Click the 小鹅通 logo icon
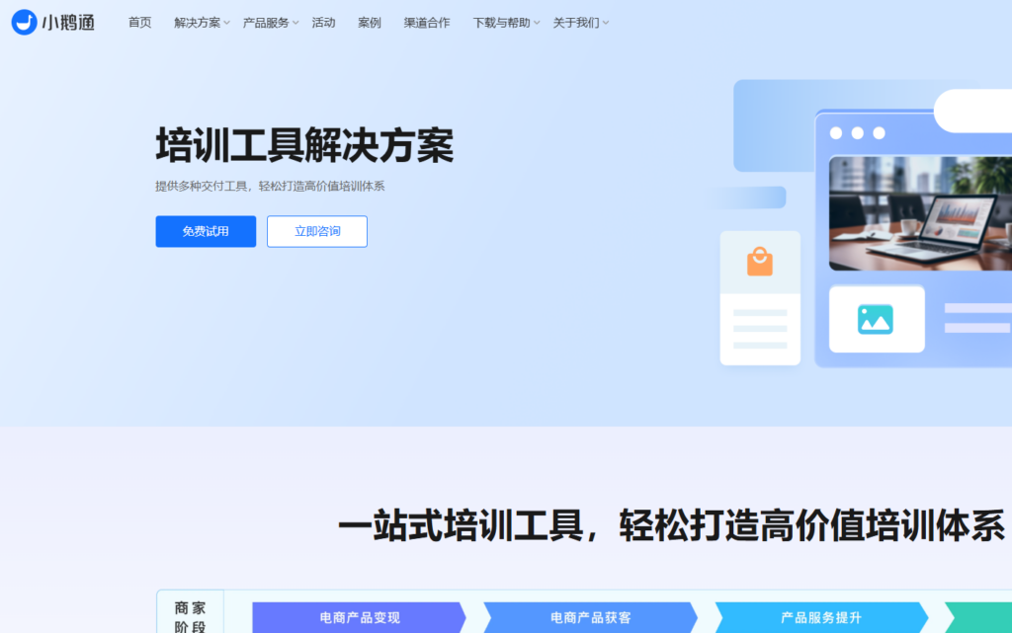Image resolution: width=1012 pixels, height=633 pixels. pyautogui.click(x=25, y=22)
